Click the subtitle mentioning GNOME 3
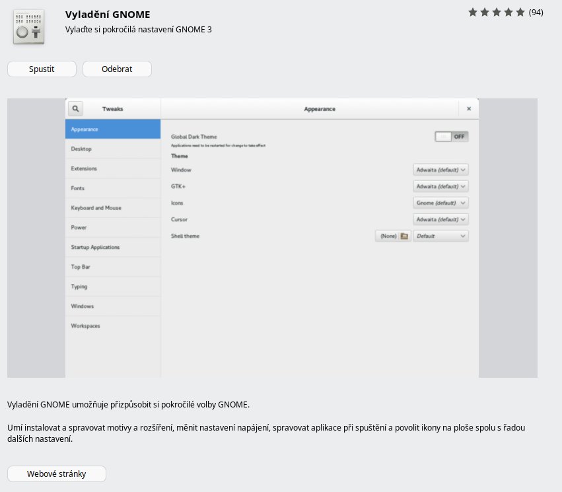The image size is (562, 492). tap(138, 29)
